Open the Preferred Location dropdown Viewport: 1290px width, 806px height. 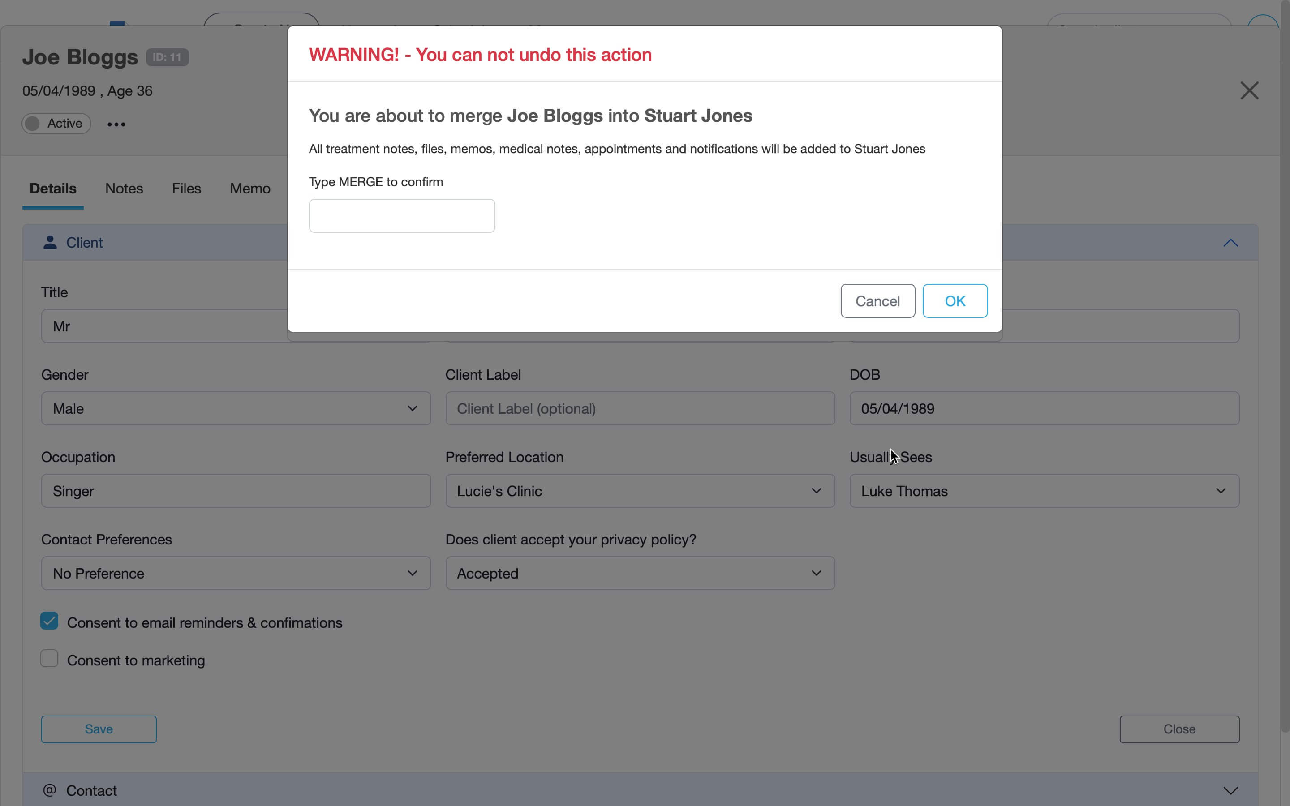(x=640, y=491)
